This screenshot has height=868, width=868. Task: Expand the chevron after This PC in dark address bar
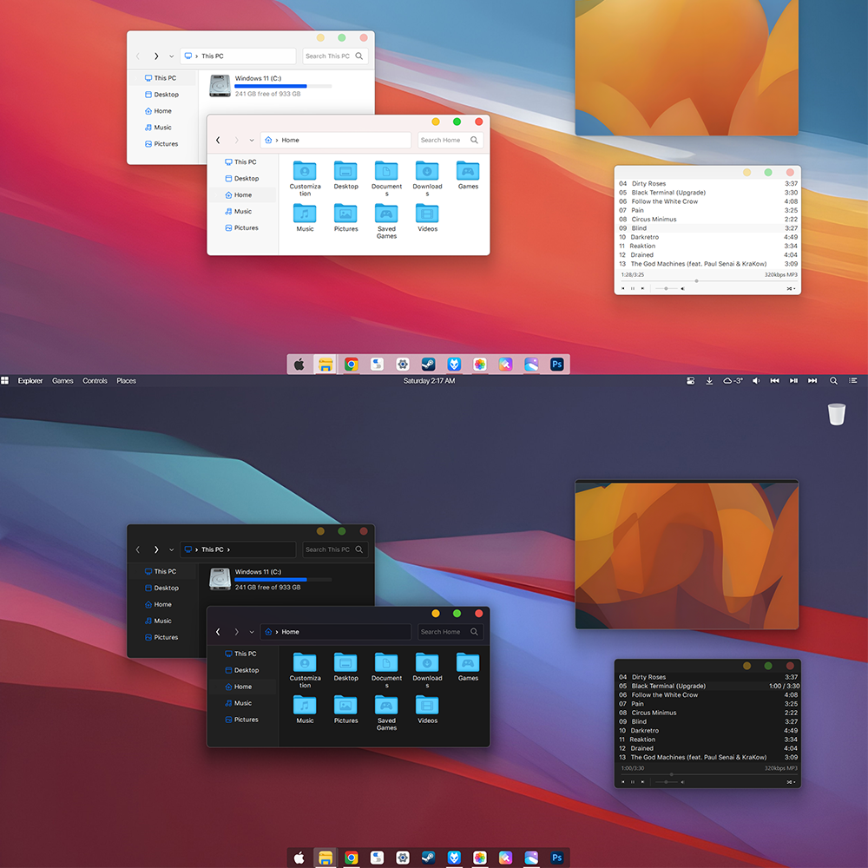229,549
